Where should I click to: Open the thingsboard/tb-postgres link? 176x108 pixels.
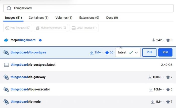pyautogui.click(x=28, y=52)
